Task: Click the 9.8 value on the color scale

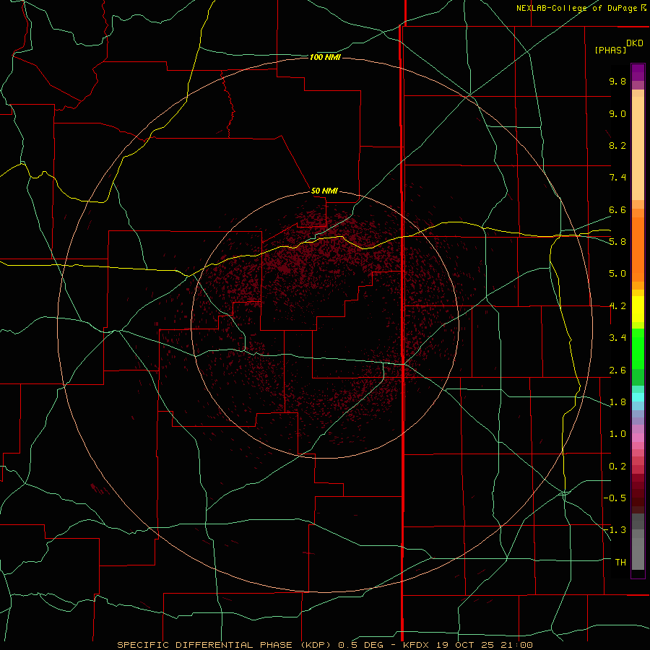Action: [617, 81]
